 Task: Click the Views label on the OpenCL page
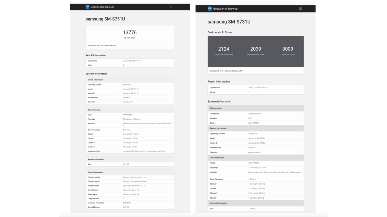90,65
